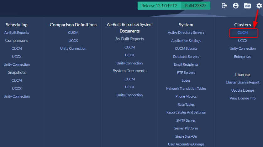Click the settings gear icon
263x147 pixels.
pos(259,6)
